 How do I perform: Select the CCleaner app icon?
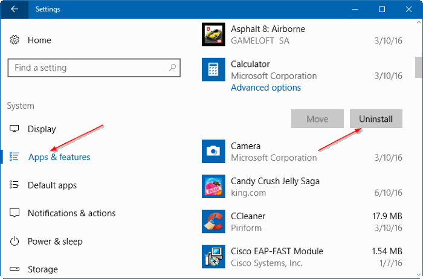tap(213, 222)
